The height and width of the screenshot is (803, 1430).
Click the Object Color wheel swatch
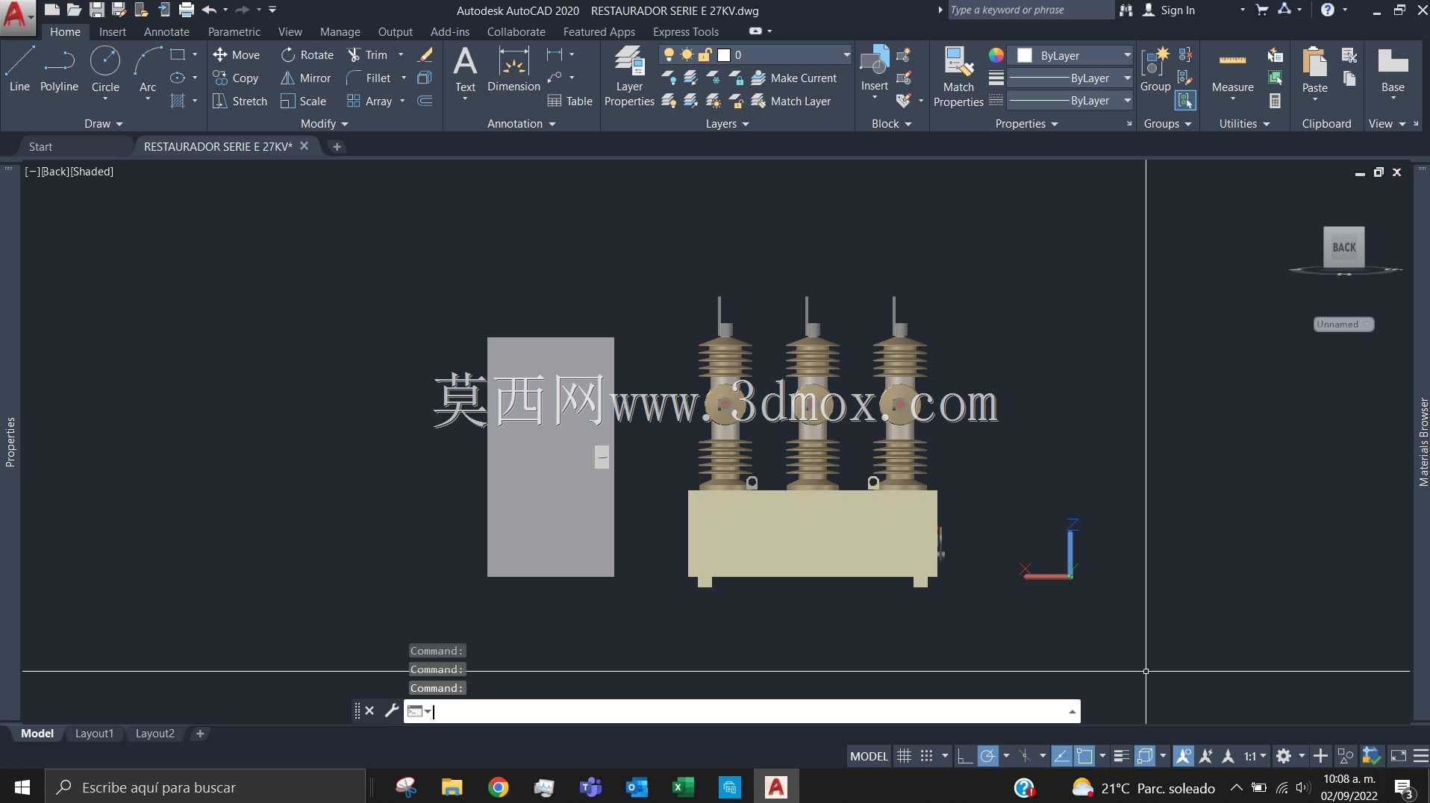click(996, 55)
